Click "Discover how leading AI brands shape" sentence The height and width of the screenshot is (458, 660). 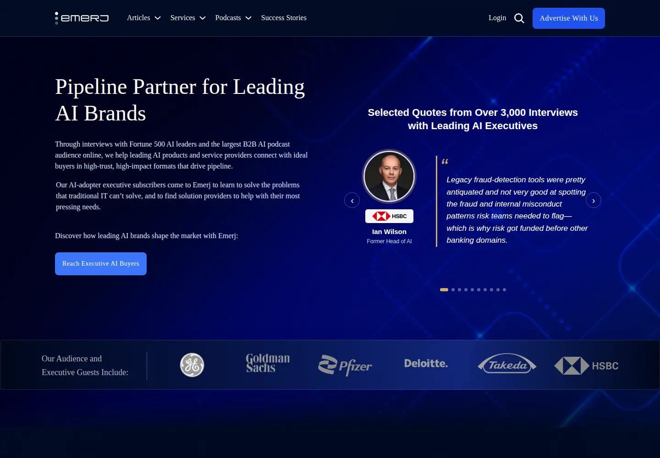[x=147, y=236]
